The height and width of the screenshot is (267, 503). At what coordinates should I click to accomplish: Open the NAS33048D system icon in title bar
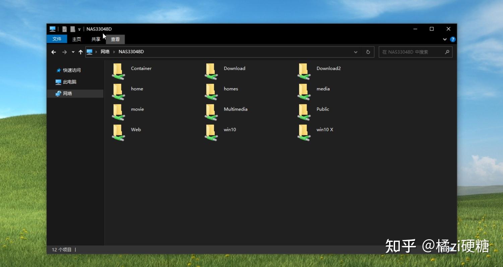pos(52,29)
